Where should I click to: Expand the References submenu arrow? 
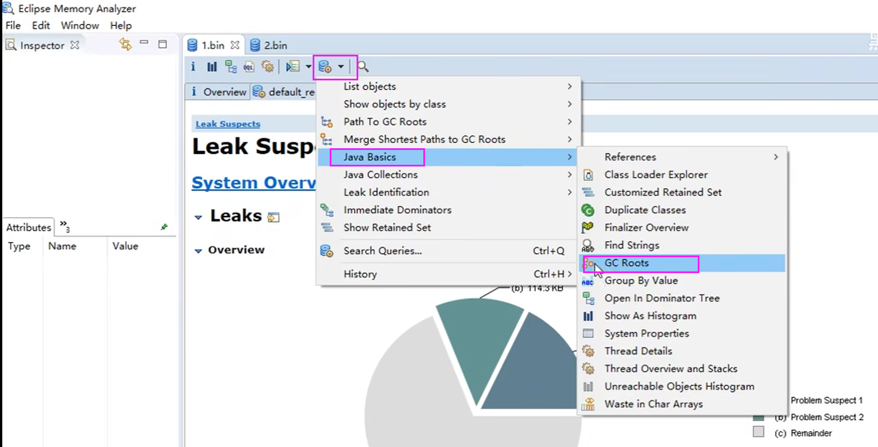776,157
